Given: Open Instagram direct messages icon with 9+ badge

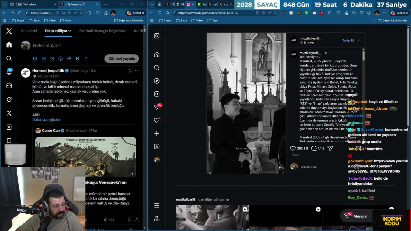Looking at the screenshot, I should click(x=157, y=107).
